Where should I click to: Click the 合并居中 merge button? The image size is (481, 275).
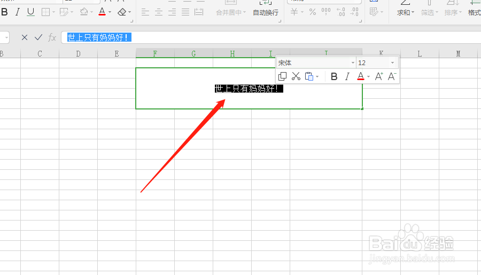231,13
